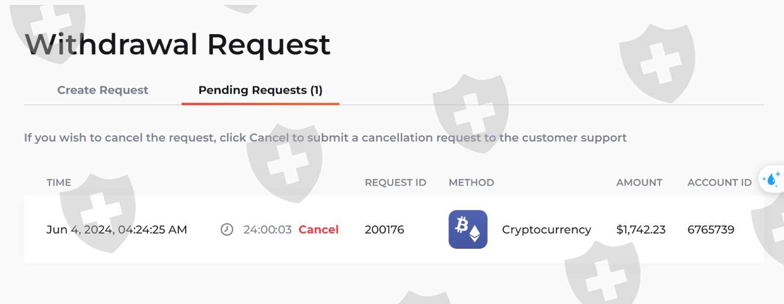Open the Create Request tab
This screenshot has height=304, width=784.
(102, 90)
